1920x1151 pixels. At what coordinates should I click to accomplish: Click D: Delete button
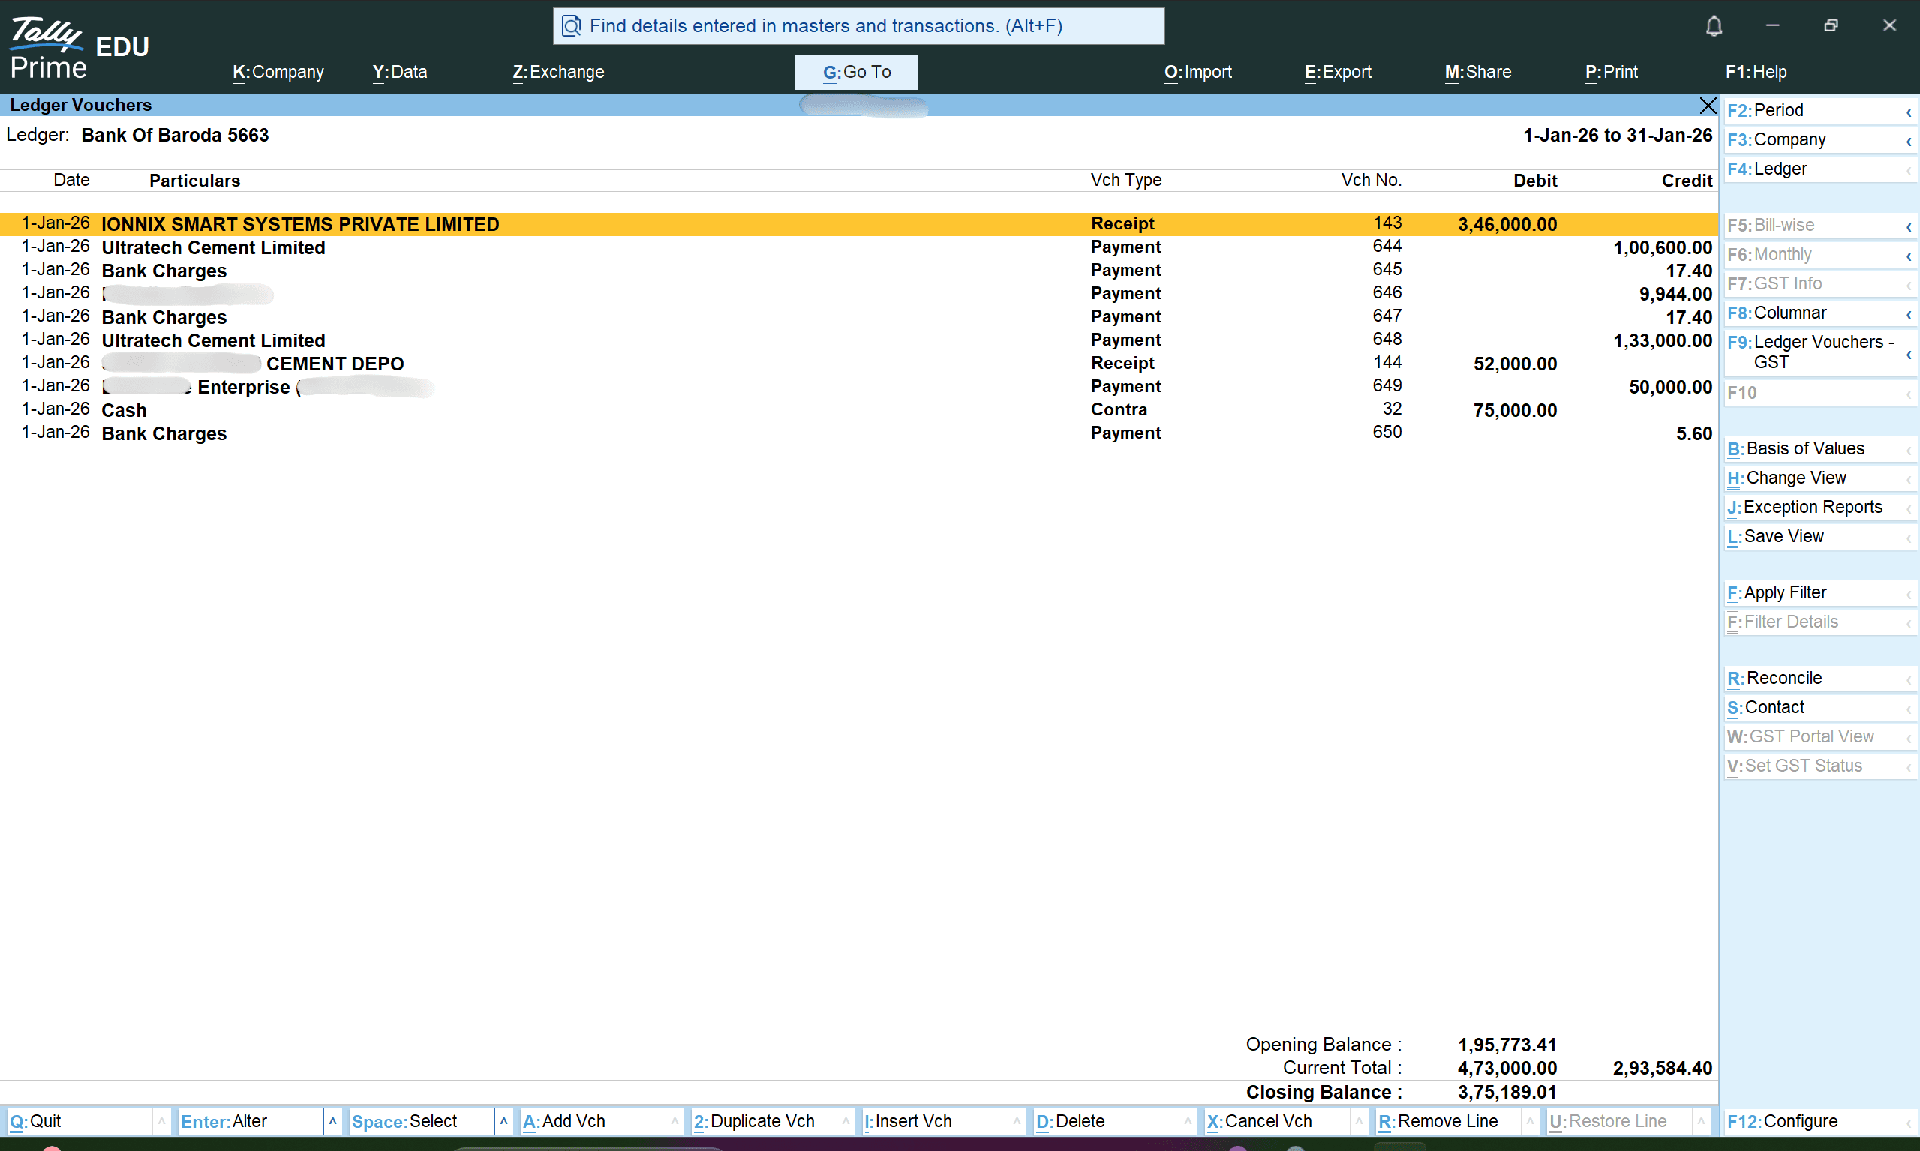coord(1106,1121)
